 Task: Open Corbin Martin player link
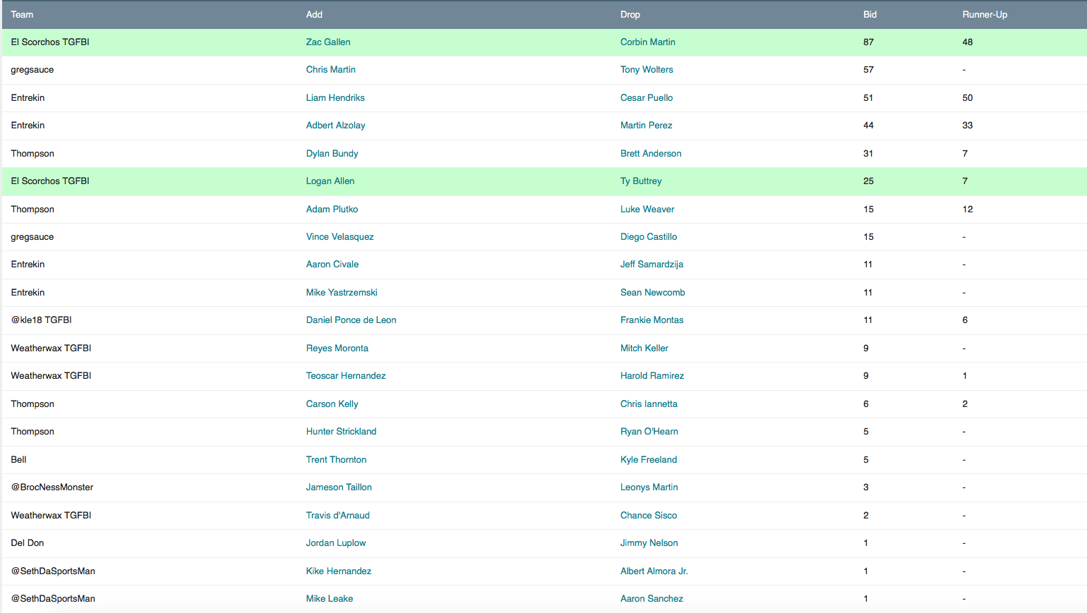click(648, 42)
